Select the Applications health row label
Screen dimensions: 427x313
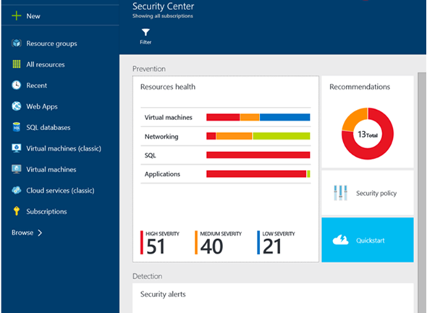[x=162, y=174]
